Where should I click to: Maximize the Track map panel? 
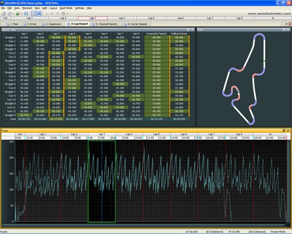coord(284,30)
